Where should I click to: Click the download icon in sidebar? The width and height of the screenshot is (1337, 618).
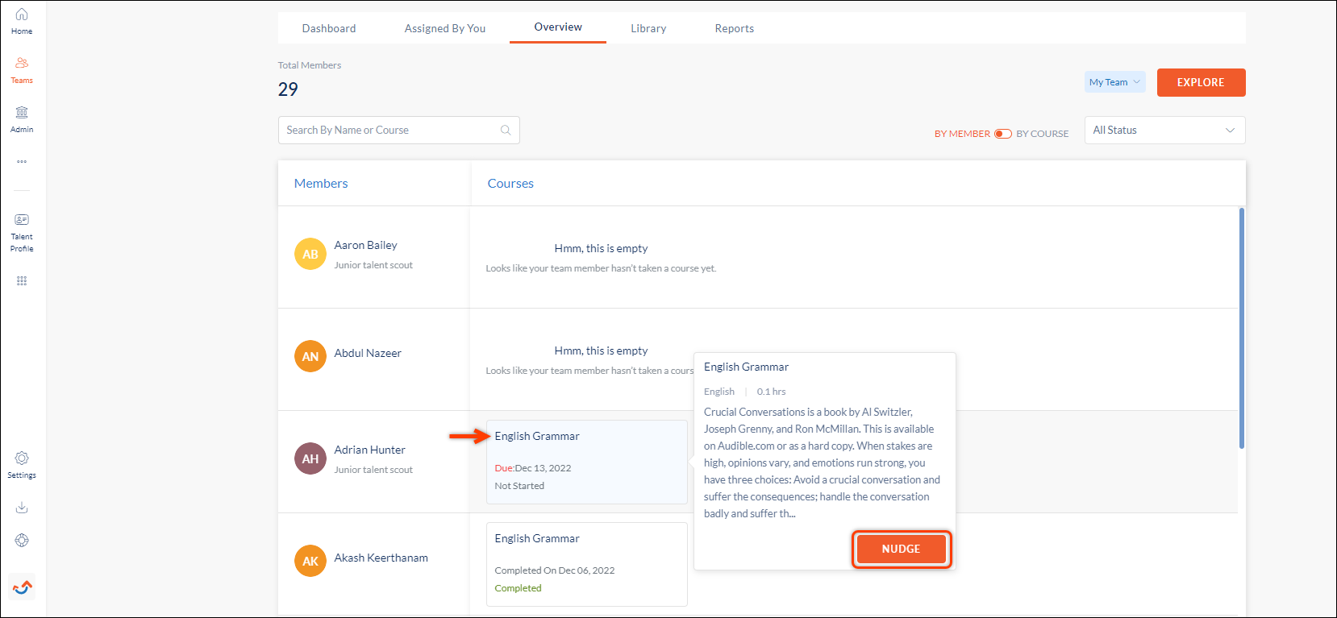point(22,508)
